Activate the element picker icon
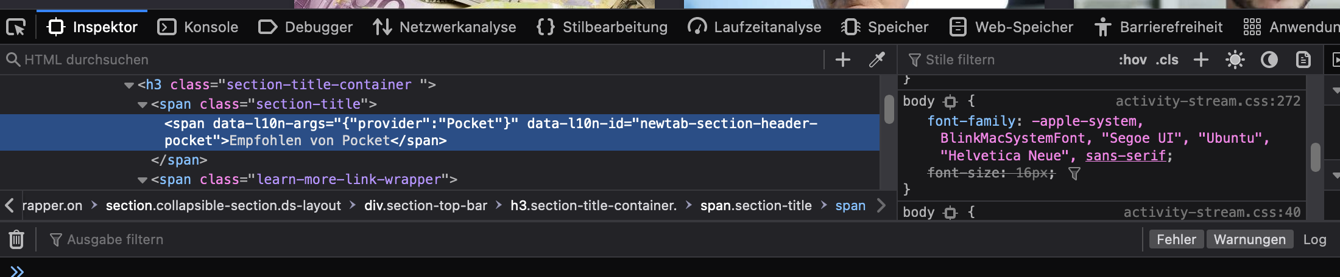The width and height of the screenshot is (1340, 277). pos(16,27)
